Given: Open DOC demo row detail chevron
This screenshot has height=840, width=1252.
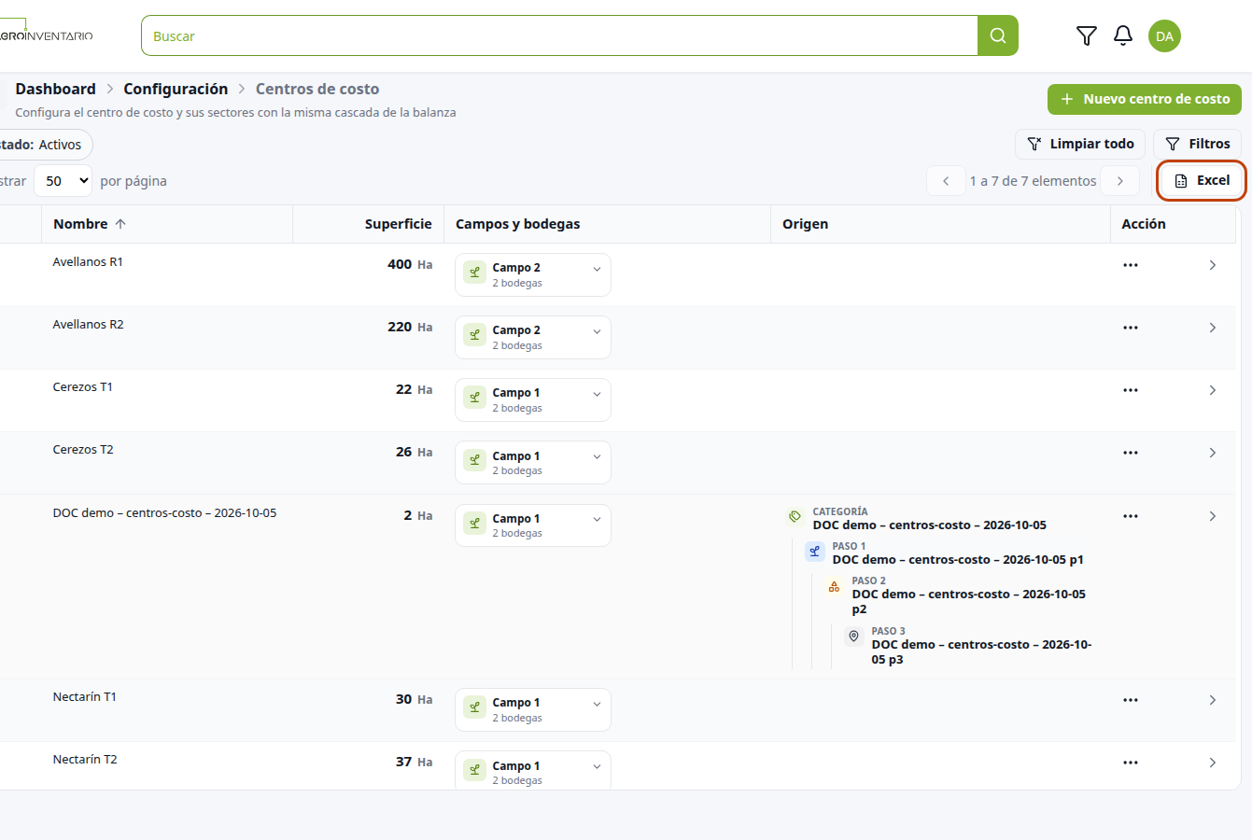Looking at the screenshot, I should [x=1213, y=516].
